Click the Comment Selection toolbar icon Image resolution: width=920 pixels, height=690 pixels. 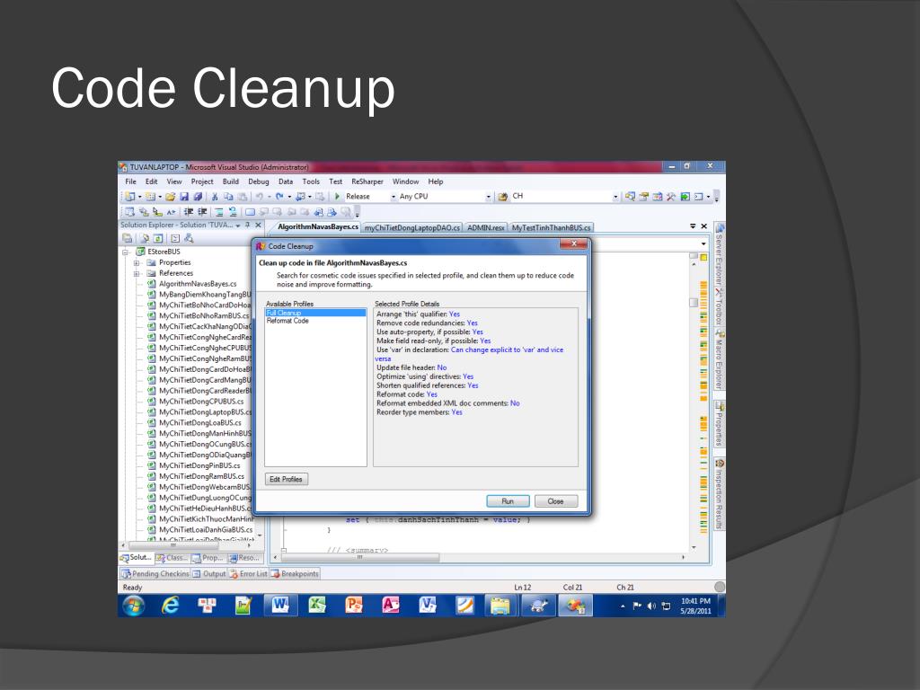click(x=219, y=212)
